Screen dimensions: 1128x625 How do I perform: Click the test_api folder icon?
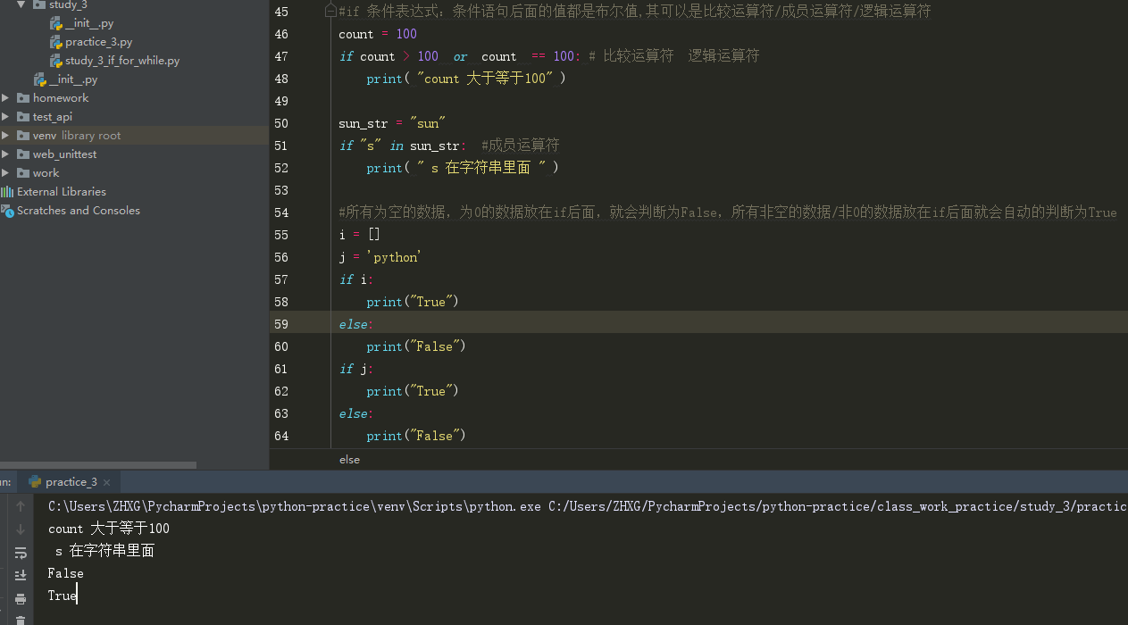click(x=23, y=117)
